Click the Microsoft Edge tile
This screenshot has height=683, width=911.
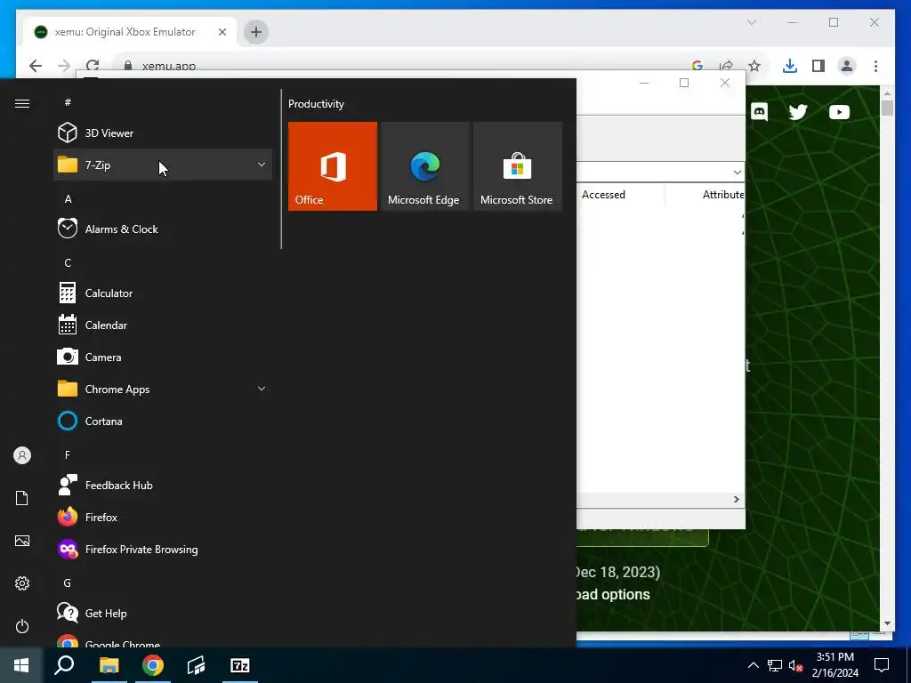coord(424,166)
